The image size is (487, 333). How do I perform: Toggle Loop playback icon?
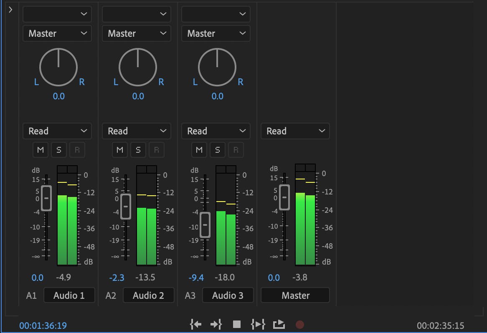pyautogui.click(x=279, y=324)
